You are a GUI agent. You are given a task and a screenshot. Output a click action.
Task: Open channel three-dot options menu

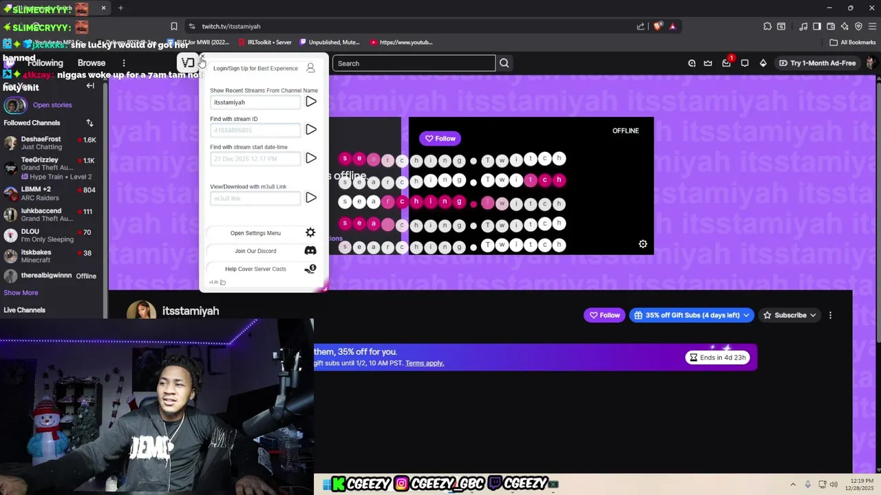click(830, 315)
